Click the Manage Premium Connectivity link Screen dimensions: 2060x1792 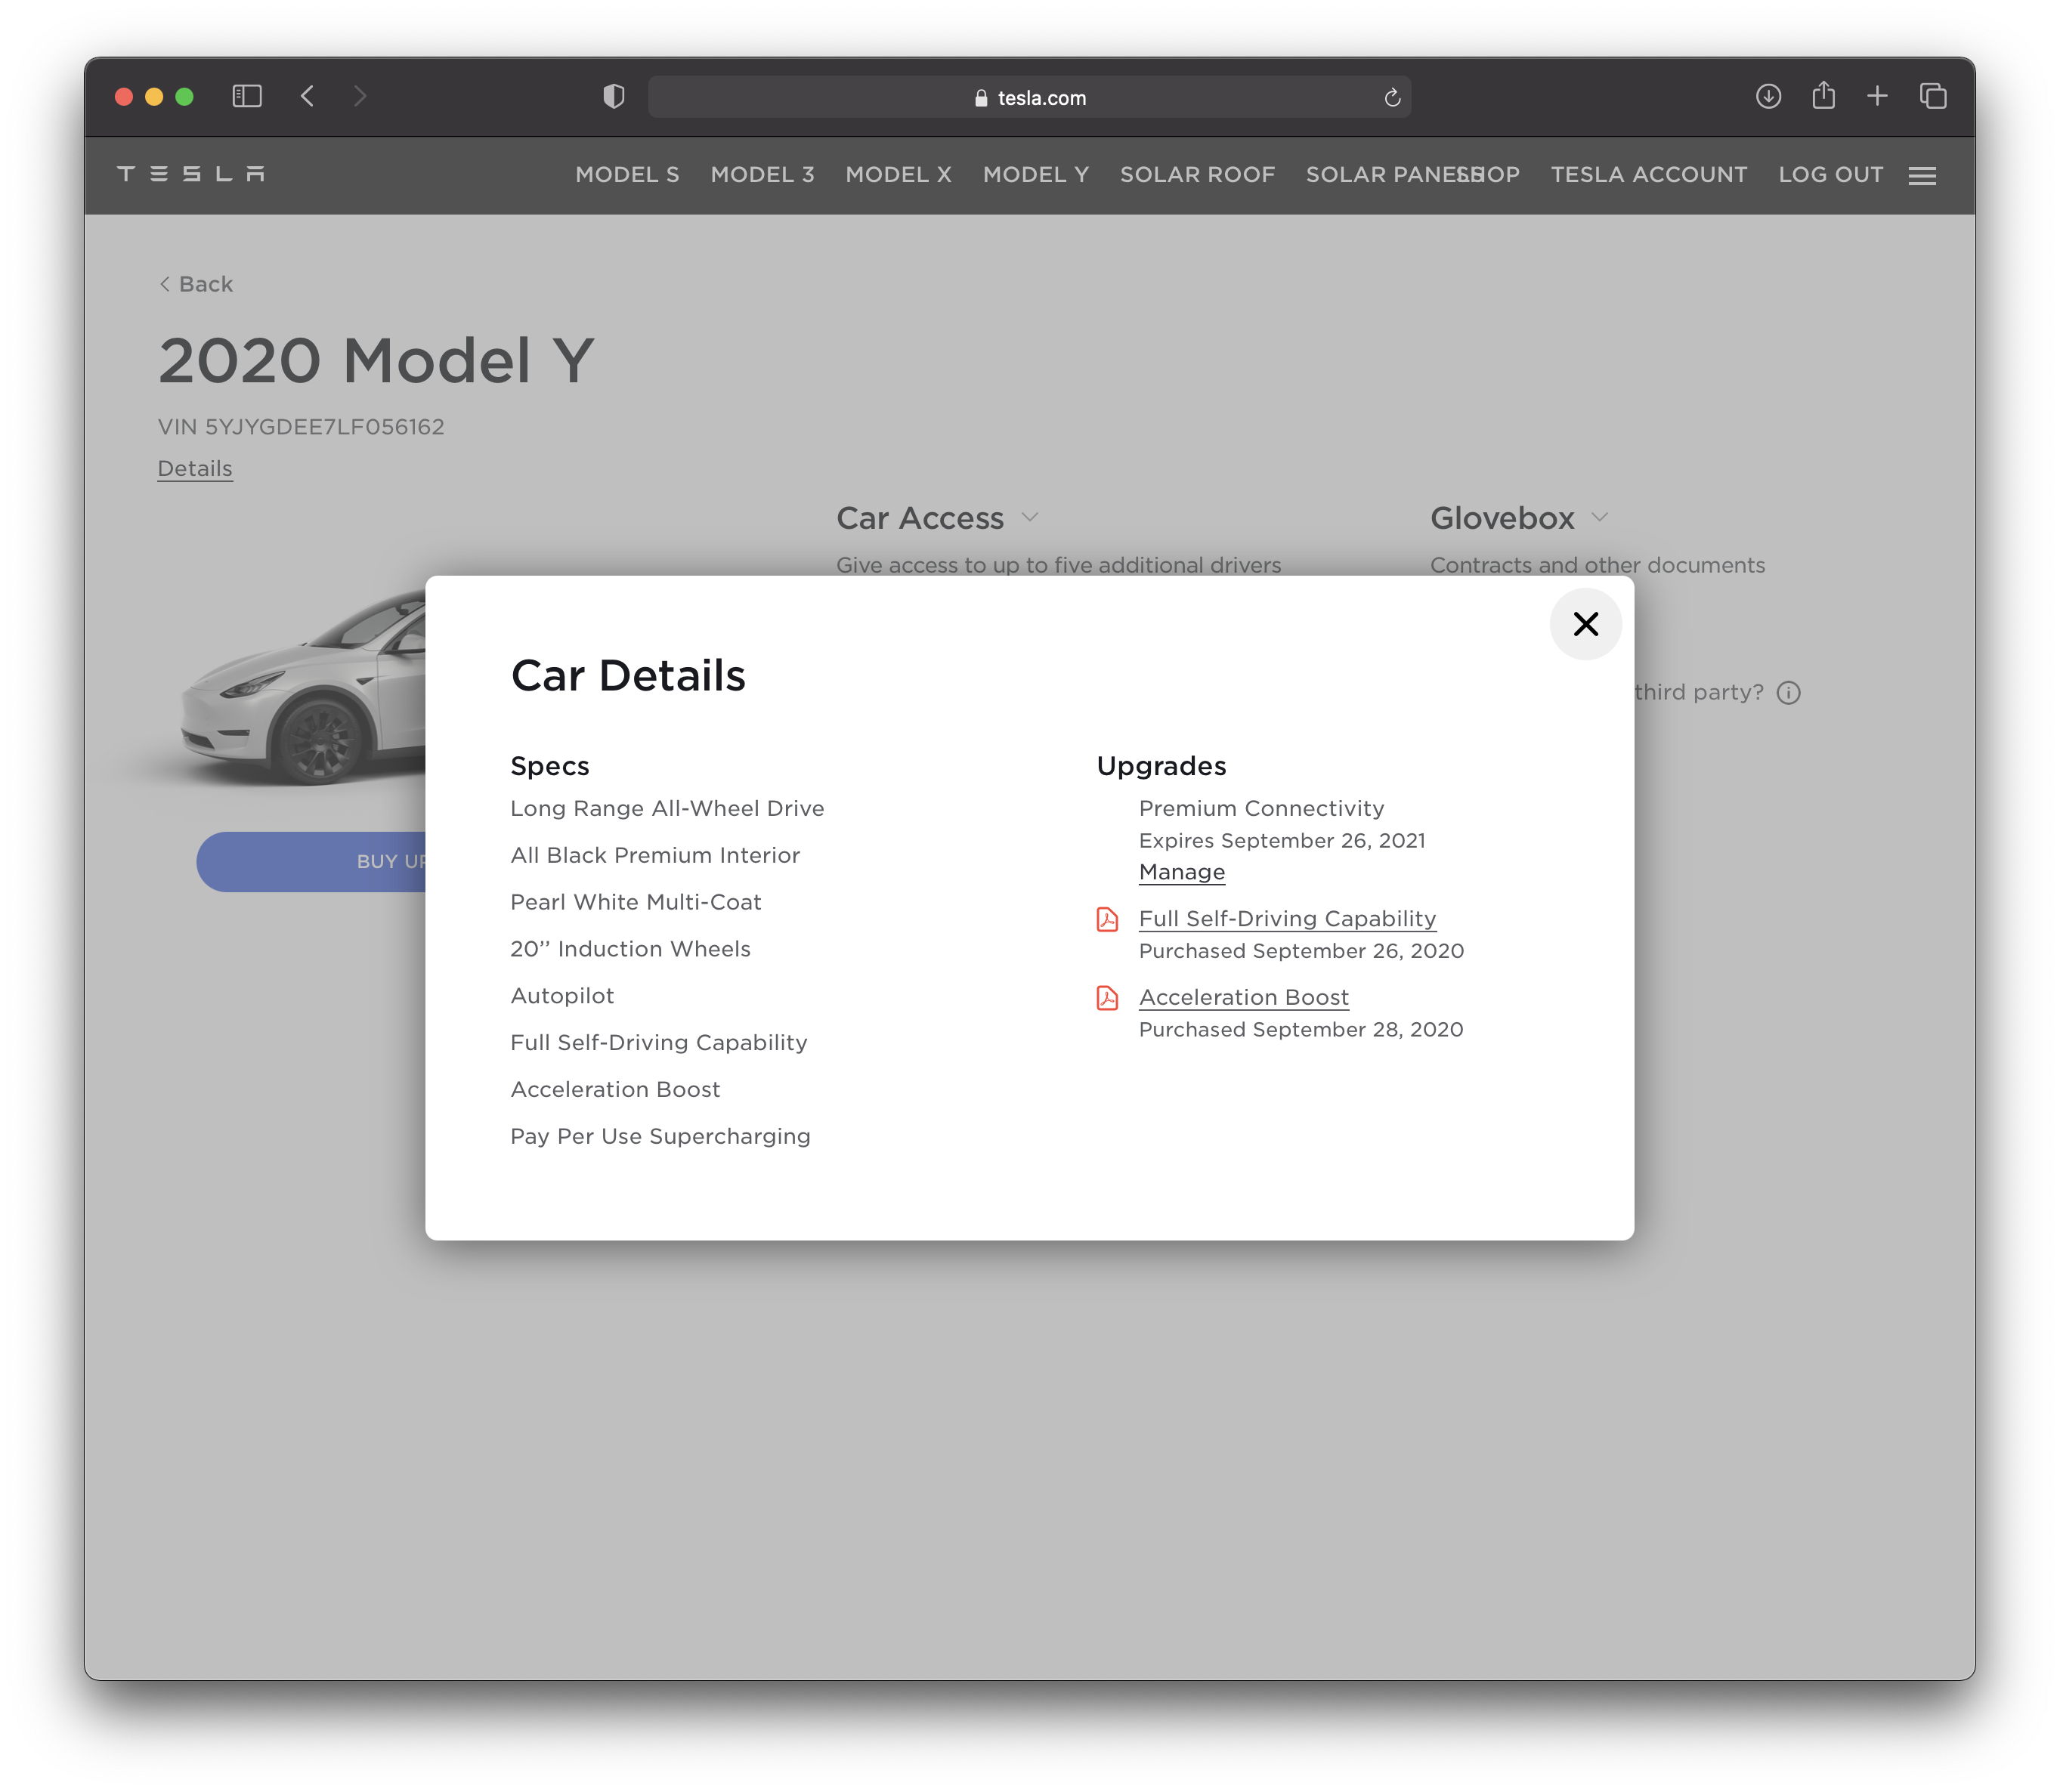tap(1181, 872)
